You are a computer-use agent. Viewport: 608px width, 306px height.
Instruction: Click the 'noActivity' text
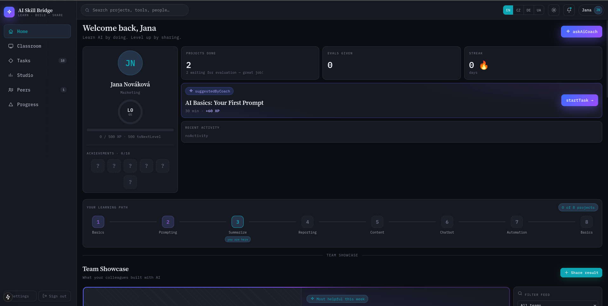tap(197, 136)
